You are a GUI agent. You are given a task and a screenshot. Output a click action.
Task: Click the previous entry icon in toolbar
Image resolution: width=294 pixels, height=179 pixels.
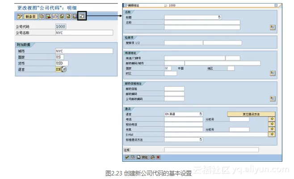tap(62, 16)
